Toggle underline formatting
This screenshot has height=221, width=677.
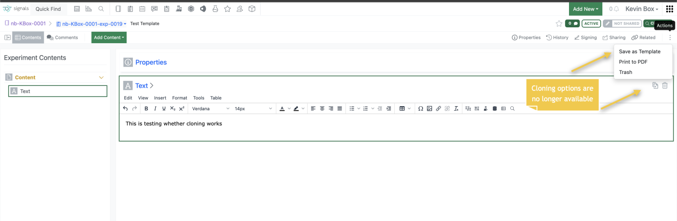[164, 108]
